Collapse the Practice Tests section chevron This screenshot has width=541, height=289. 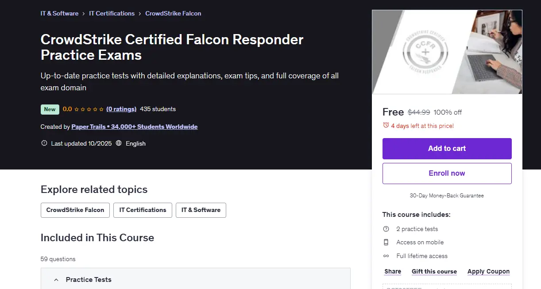56,280
